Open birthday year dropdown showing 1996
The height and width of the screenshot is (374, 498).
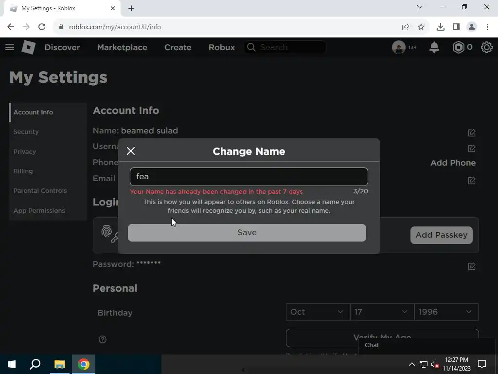click(x=446, y=312)
